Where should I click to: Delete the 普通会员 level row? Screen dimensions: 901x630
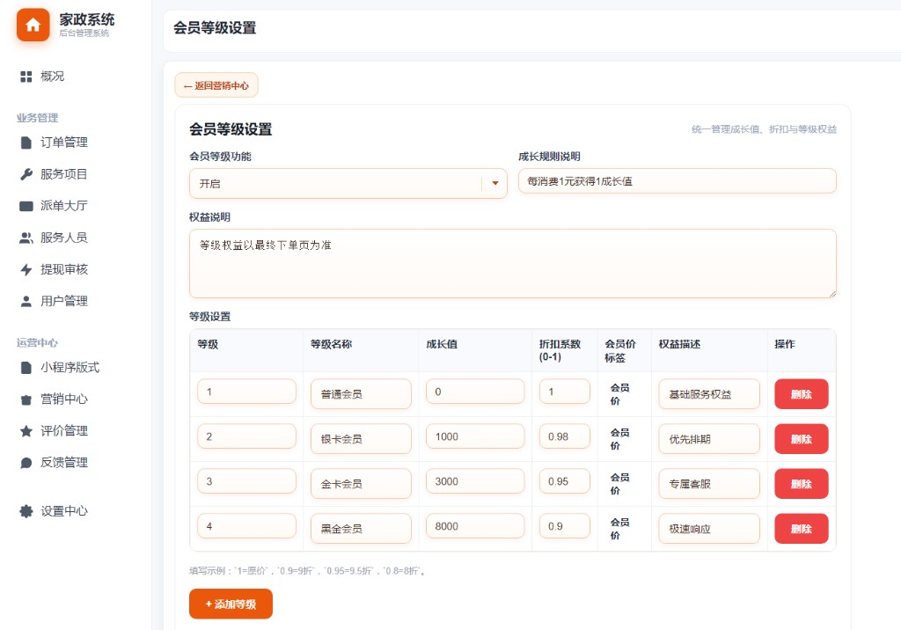[801, 394]
